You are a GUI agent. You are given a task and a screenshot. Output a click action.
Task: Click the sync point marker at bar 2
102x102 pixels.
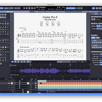click(30, 65)
